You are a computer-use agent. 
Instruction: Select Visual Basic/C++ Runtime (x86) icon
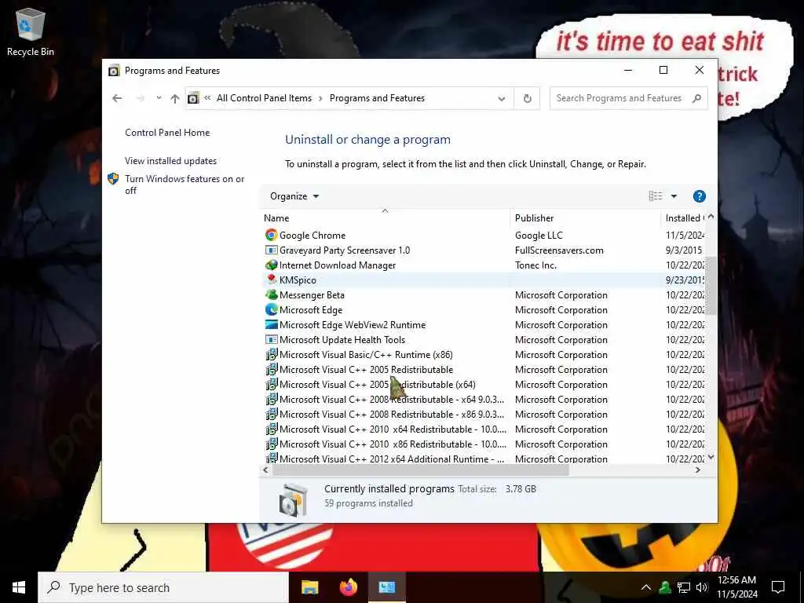coord(271,354)
